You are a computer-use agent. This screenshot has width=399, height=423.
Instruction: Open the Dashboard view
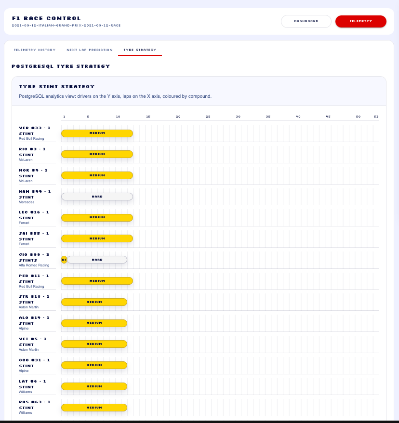[306, 21]
